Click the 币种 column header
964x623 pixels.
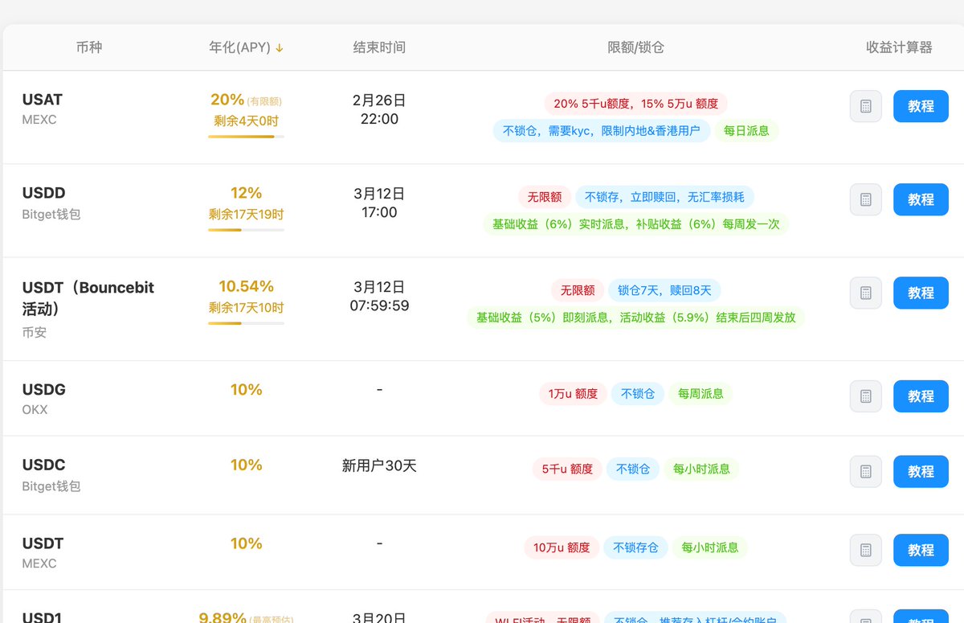[89, 47]
